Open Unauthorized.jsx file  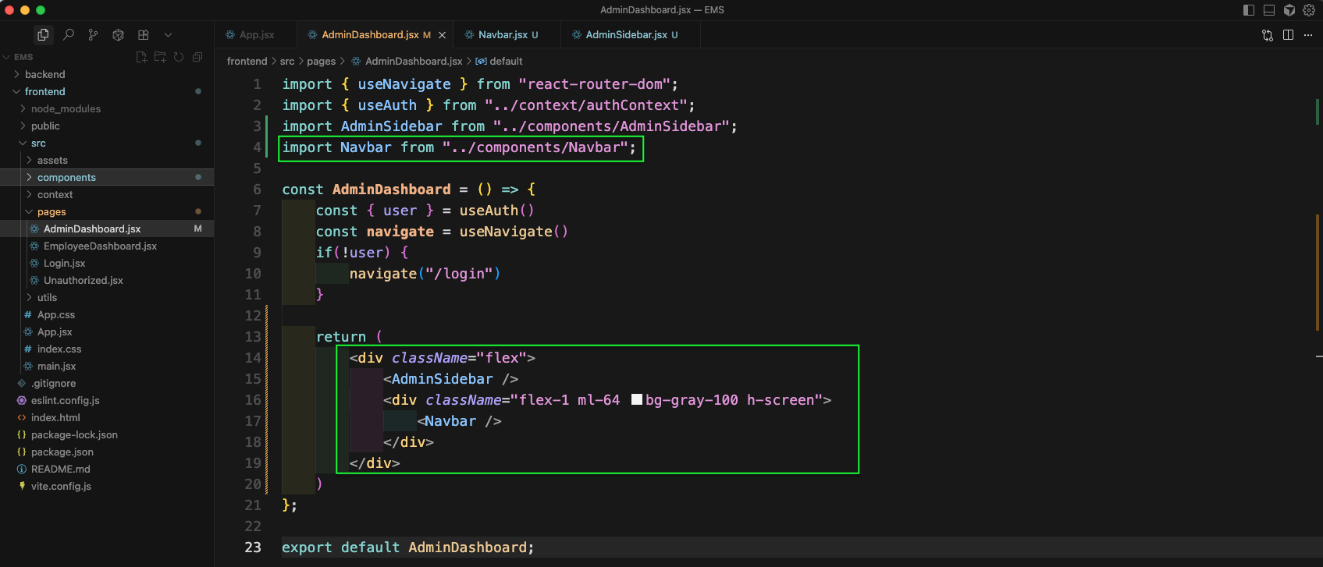pos(83,280)
